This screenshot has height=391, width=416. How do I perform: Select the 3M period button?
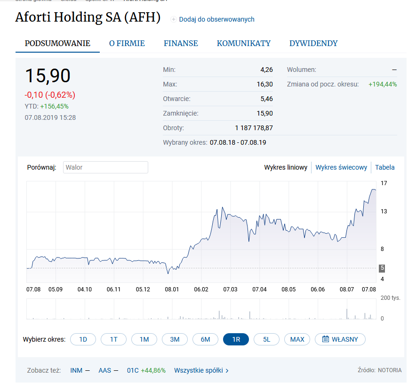(x=175, y=339)
